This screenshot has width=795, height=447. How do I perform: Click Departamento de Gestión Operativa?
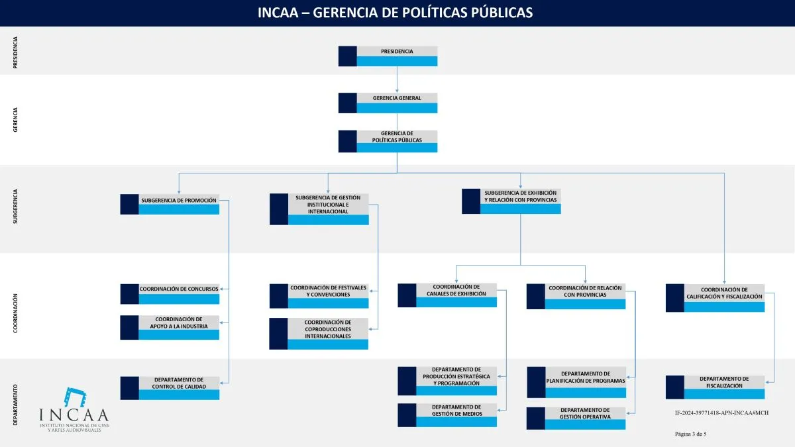[576, 418]
